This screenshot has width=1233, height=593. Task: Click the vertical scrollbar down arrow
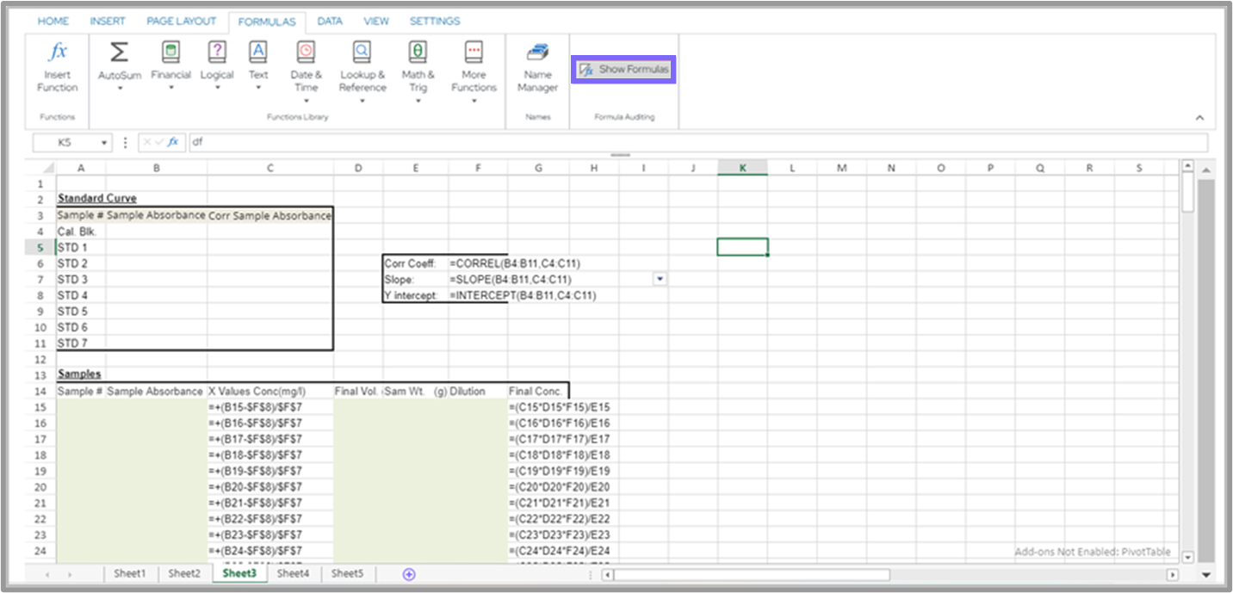pyautogui.click(x=1188, y=557)
